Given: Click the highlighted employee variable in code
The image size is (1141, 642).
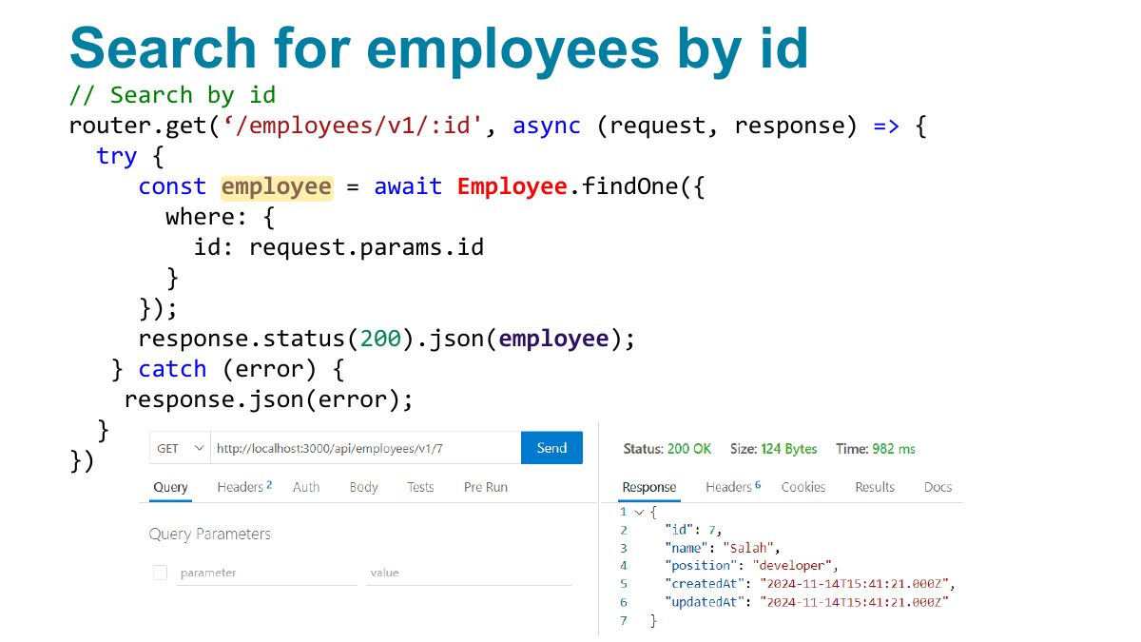Looking at the screenshot, I should [277, 187].
